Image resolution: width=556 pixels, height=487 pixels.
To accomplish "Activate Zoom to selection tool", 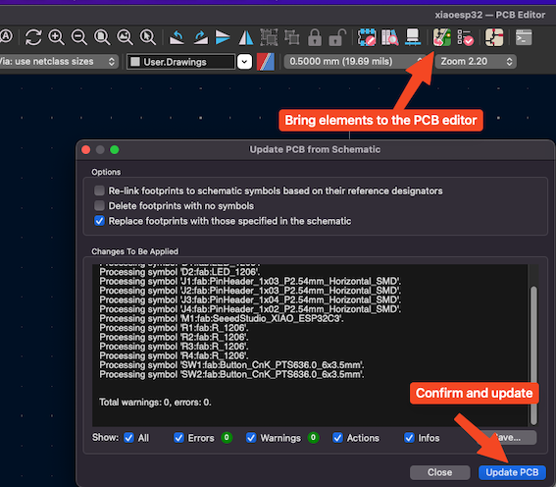I will pyautogui.click(x=148, y=37).
